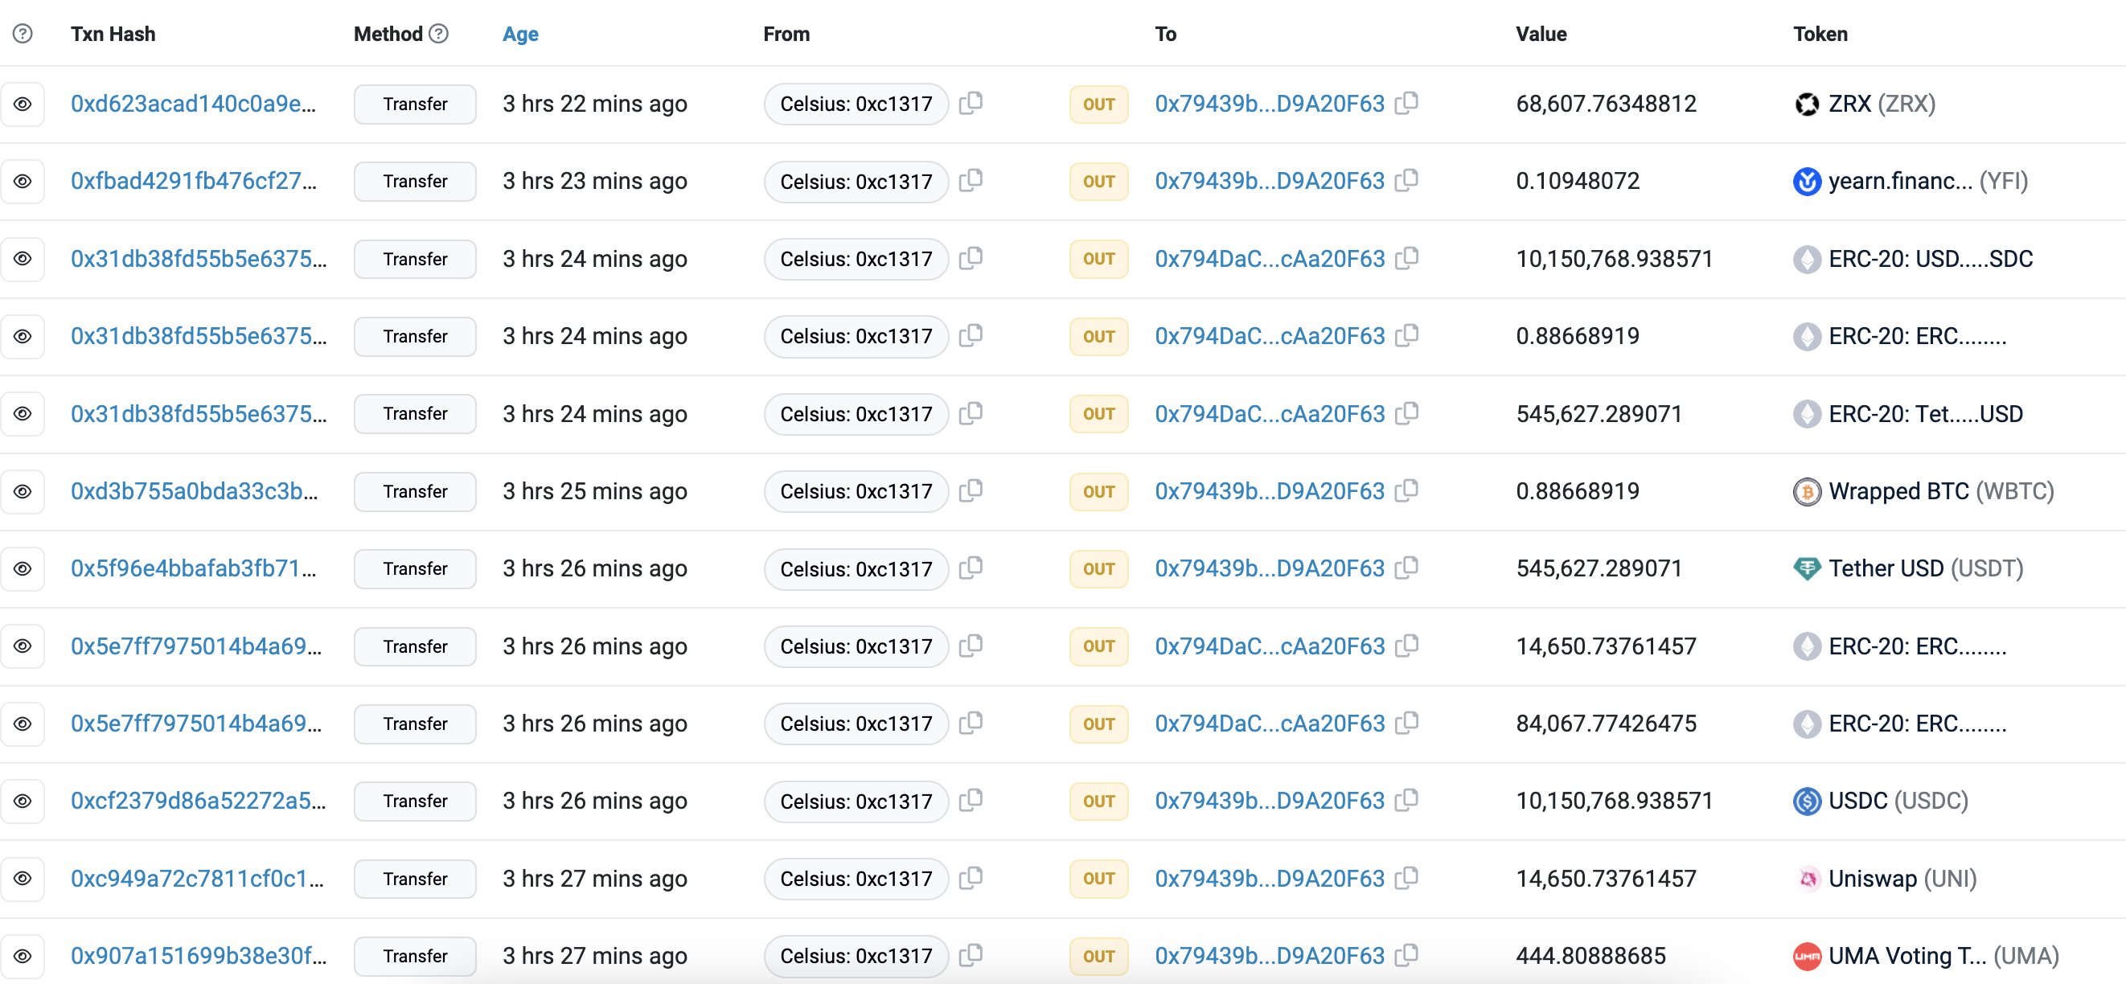Open token link ERC-20: USD.....SDC
The height and width of the screenshot is (984, 2126).
(1931, 259)
